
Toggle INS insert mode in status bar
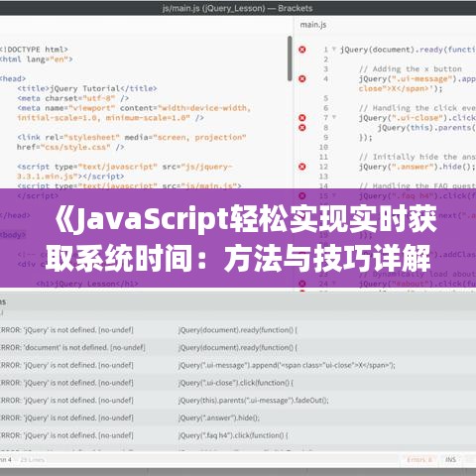click(450, 460)
